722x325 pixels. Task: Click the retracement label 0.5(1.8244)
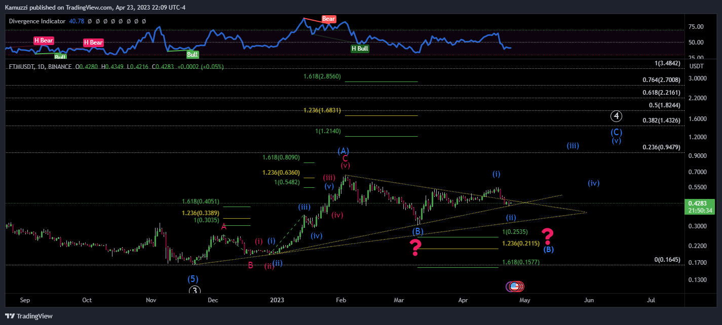point(664,105)
